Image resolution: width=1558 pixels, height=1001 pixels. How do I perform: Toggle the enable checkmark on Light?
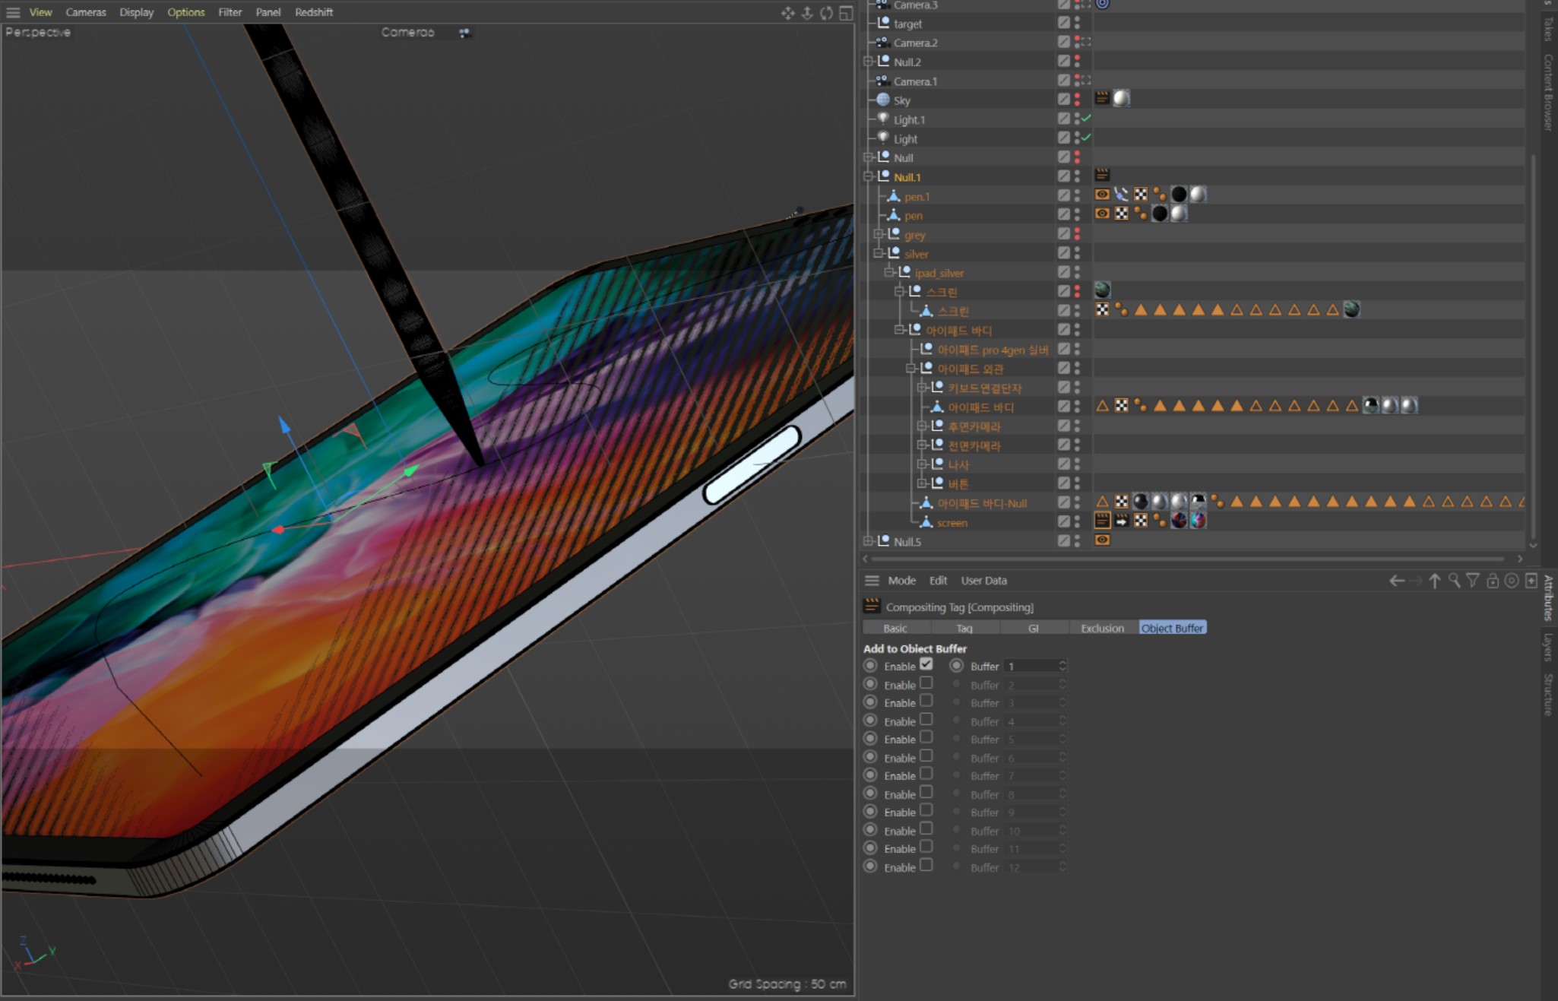[x=1086, y=138]
